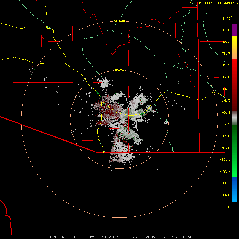The width and height of the screenshot is (239, 239).
Task: Click the -32.0 velocity scale value
Action: 225,136
